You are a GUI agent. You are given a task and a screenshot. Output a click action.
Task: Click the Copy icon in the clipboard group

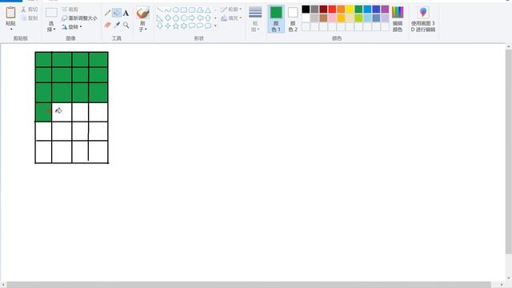[24, 18]
